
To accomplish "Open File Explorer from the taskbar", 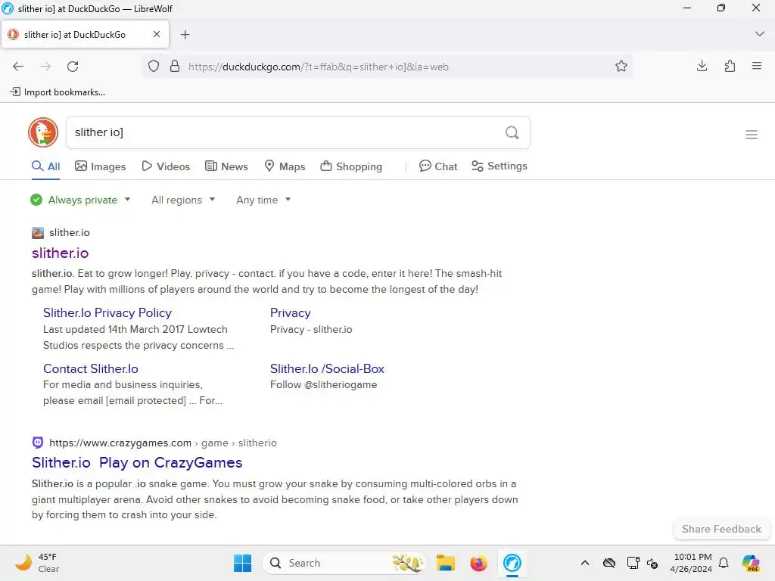I will click(445, 563).
